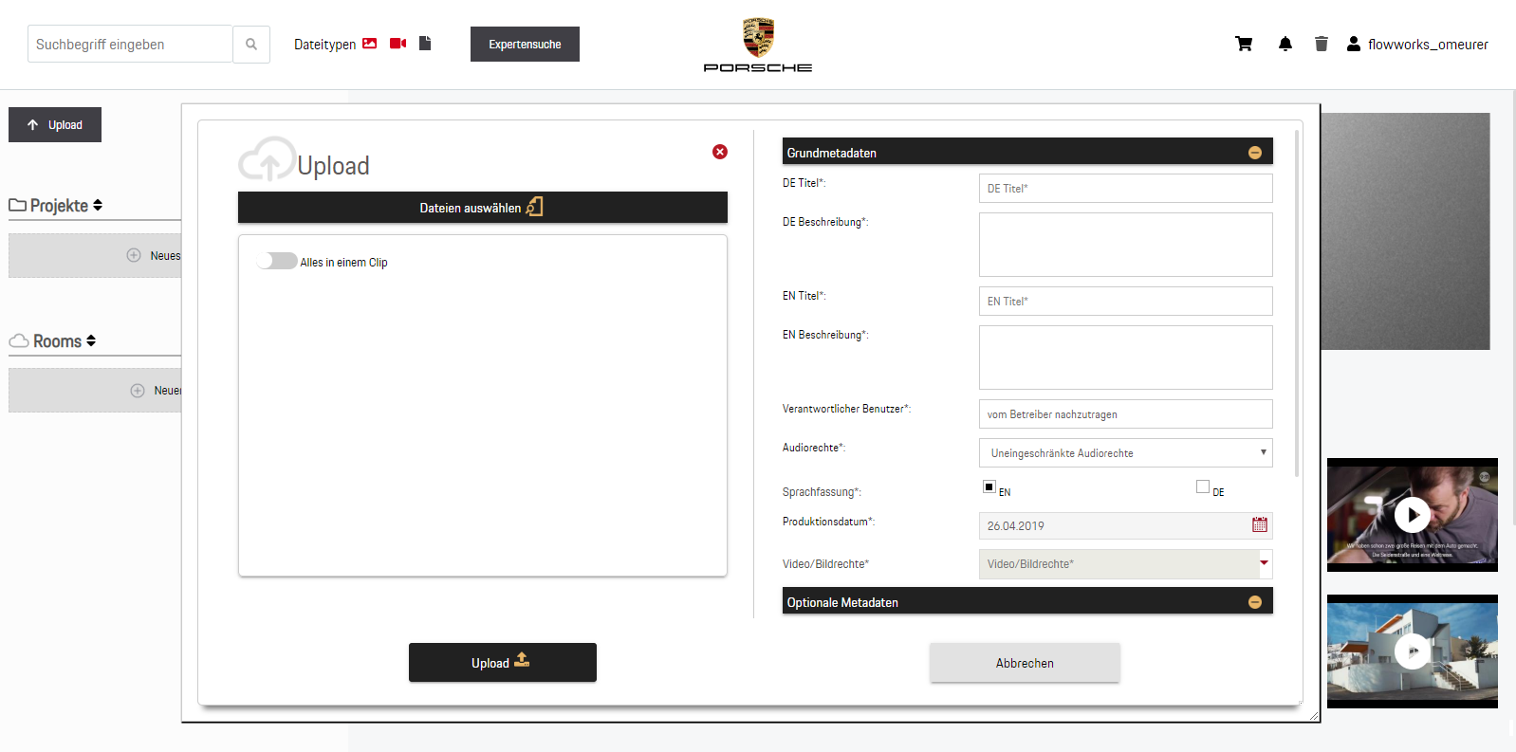Click into the DE Titel field

tap(1125, 189)
